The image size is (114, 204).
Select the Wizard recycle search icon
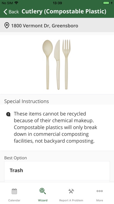click(43, 191)
